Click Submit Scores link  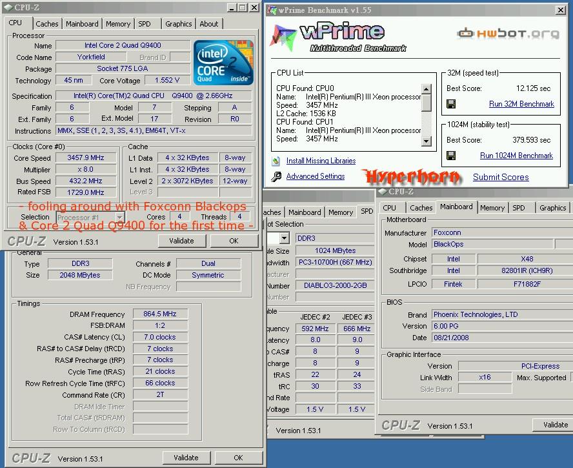pos(501,178)
